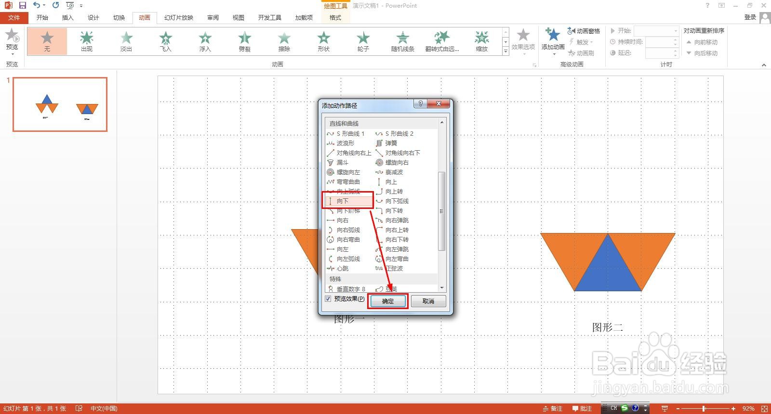Viewport: 771px width, 414px height.
Task: Select the 擦除 (Wipe) animation effect
Action: (284, 41)
